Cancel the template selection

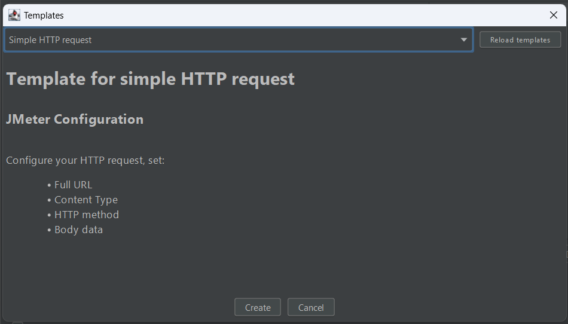311,307
